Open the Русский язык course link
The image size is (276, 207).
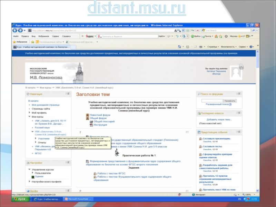(42, 128)
